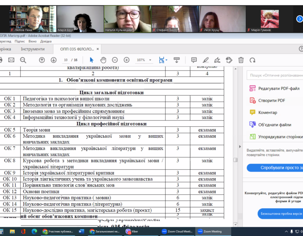The width and height of the screenshot is (303, 236).
Task: Zoom out with the minus icon
Action: [115, 60]
